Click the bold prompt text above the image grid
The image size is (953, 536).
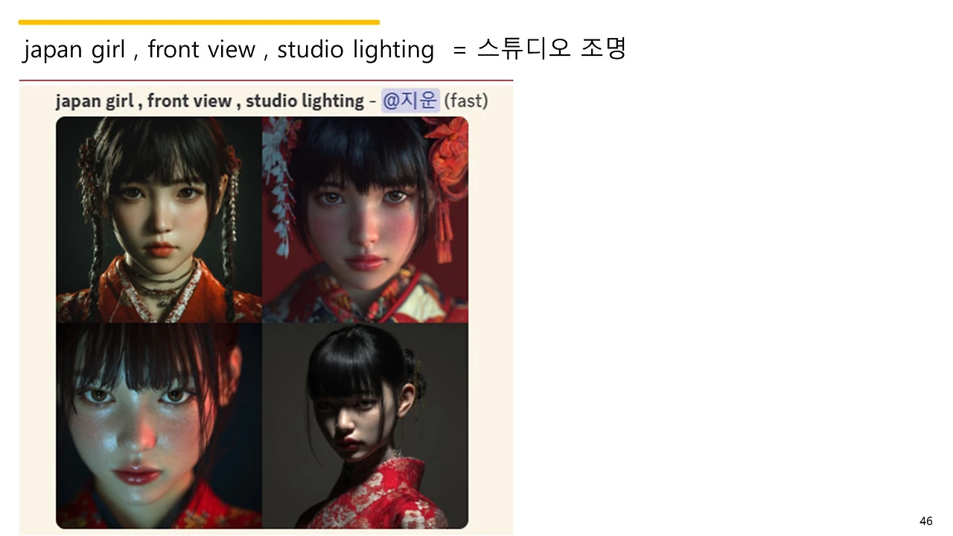209,101
